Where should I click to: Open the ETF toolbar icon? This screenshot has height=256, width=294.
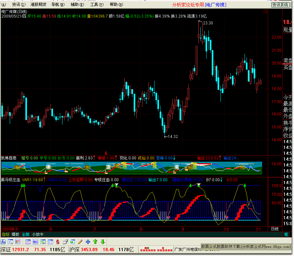click(18, 242)
